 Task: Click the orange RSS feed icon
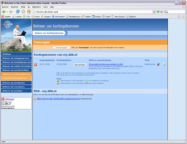click(35, 99)
